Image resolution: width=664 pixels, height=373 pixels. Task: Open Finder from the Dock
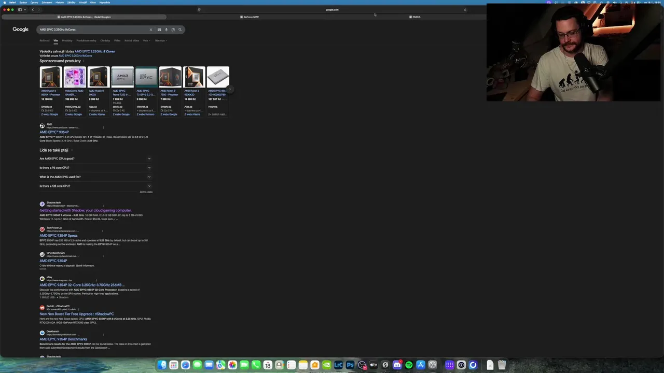(162, 365)
